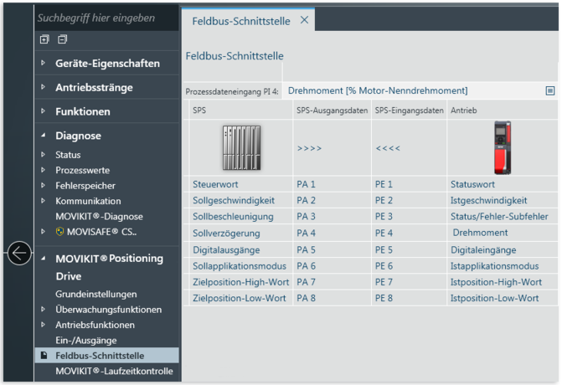Expand the Geräte-Eigenschaften section

point(44,63)
